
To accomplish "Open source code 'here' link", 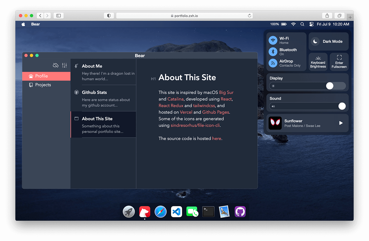I will point(217,139).
